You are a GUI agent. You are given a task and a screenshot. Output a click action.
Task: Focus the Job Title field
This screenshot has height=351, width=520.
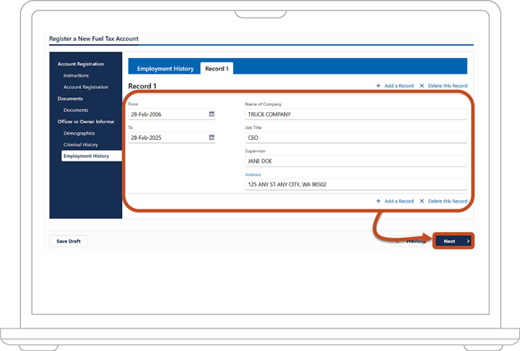[356, 137]
